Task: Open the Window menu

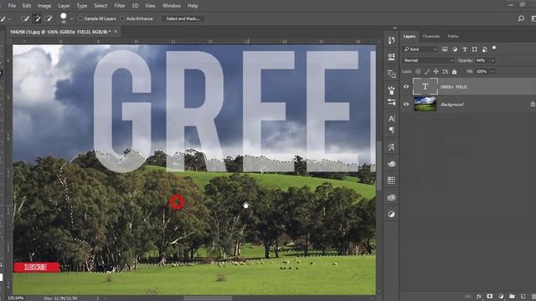Action: [171, 6]
